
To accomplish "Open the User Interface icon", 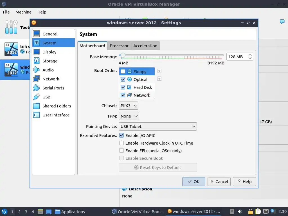I will click(36, 115).
